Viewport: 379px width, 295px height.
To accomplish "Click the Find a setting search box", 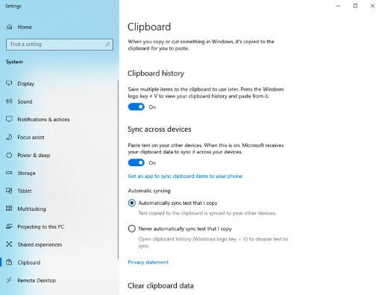I will [x=60, y=45].
